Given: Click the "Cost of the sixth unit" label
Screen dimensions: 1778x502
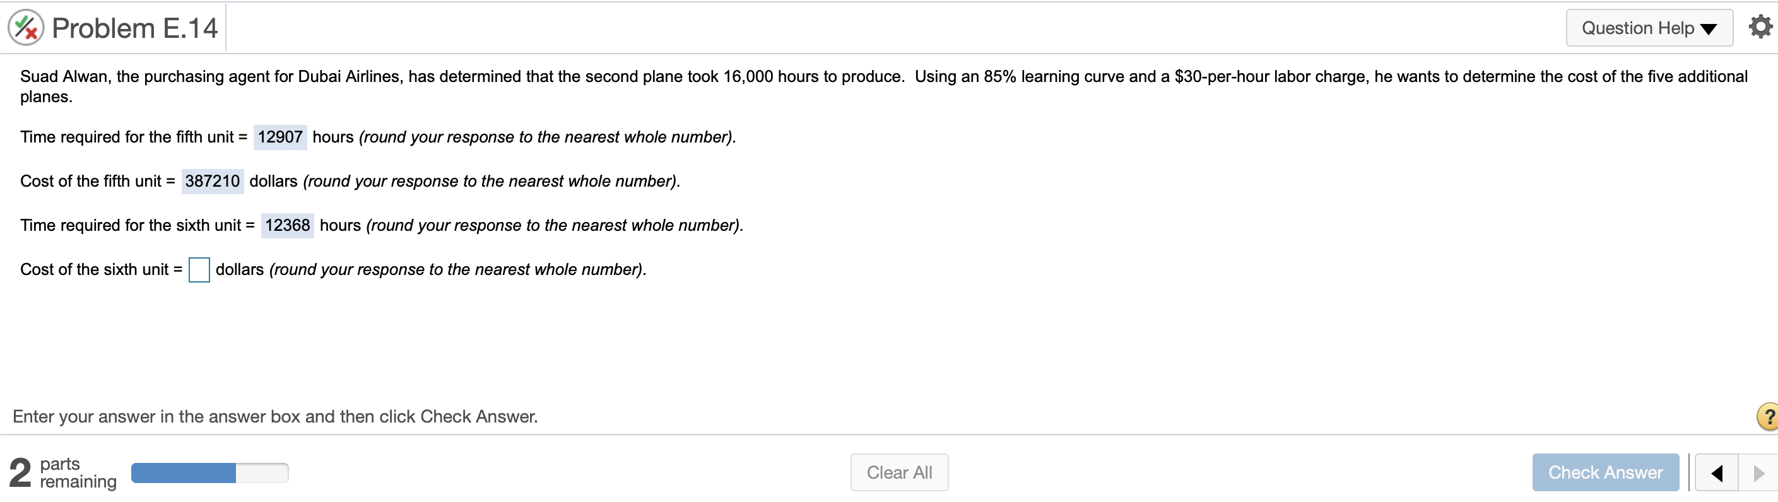Looking at the screenshot, I should click(x=101, y=270).
